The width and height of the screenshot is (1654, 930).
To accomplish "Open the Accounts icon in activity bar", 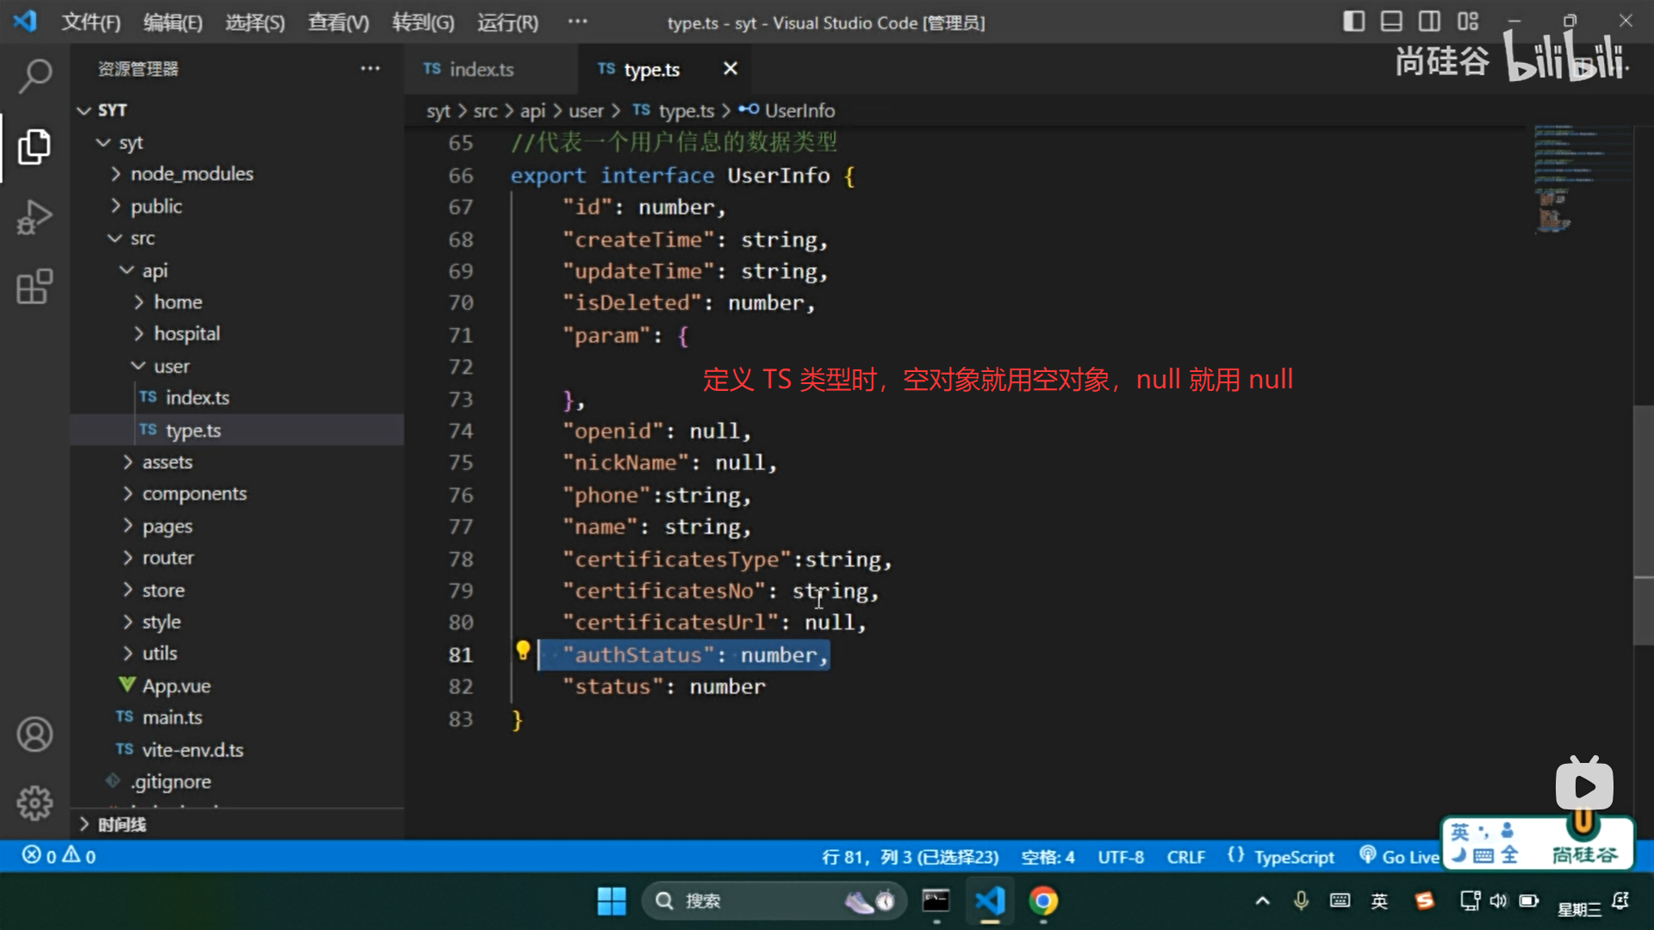I will pyautogui.click(x=34, y=735).
